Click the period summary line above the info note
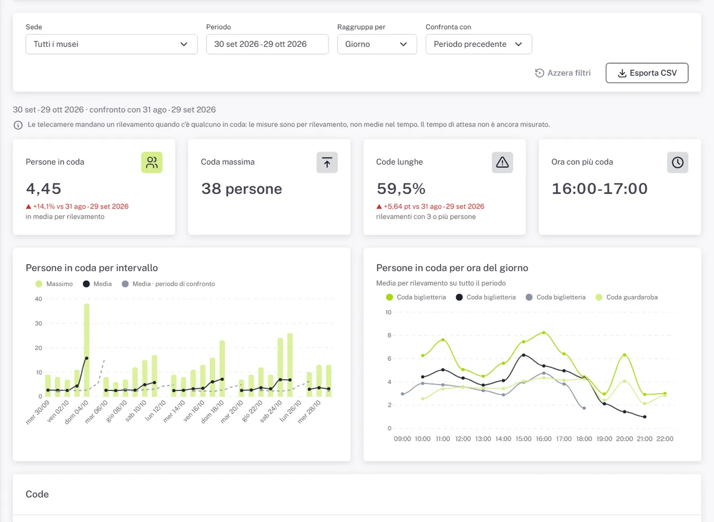Viewport: 714px width, 522px height. tap(114, 109)
